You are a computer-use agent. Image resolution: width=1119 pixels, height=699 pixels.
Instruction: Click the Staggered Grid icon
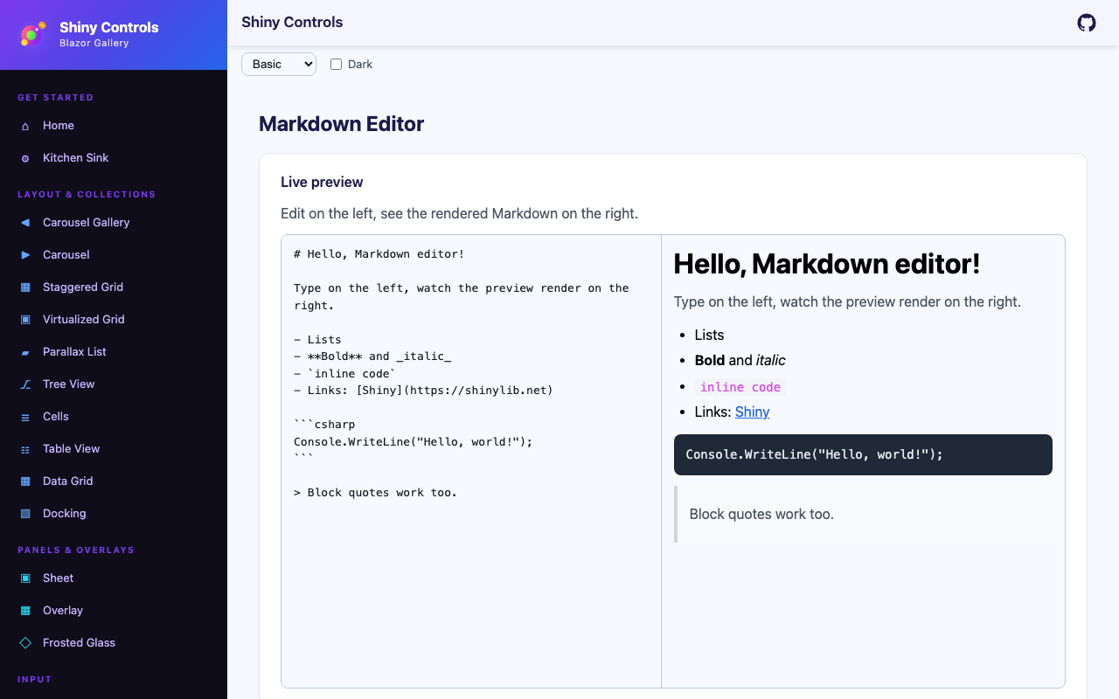click(x=25, y=287)
